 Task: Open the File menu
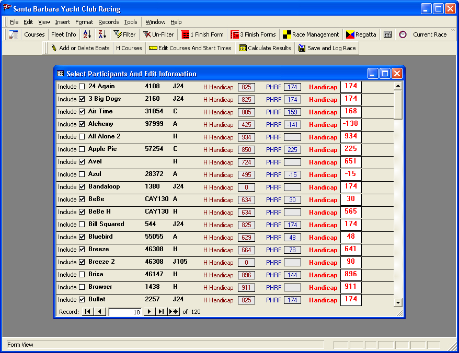[14, 22]
